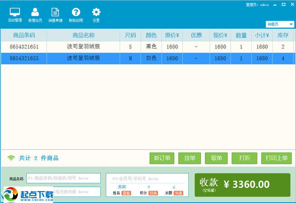
Task: Open the 帮助说明 help icon
Action: point(76,14)
